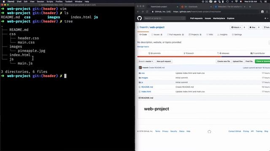Click freemh avatar in latest commit bar
Viewport: 270px width, 151px height.
click(x=140, y=68)
